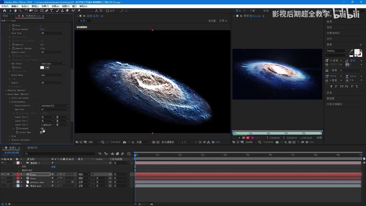
Task: Toggle visibility of camera layer 1
Action: [2, 163]
